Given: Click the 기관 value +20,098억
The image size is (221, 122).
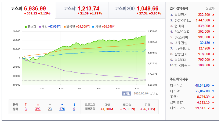Looking at the screenshot, I should tap(109, 26).
